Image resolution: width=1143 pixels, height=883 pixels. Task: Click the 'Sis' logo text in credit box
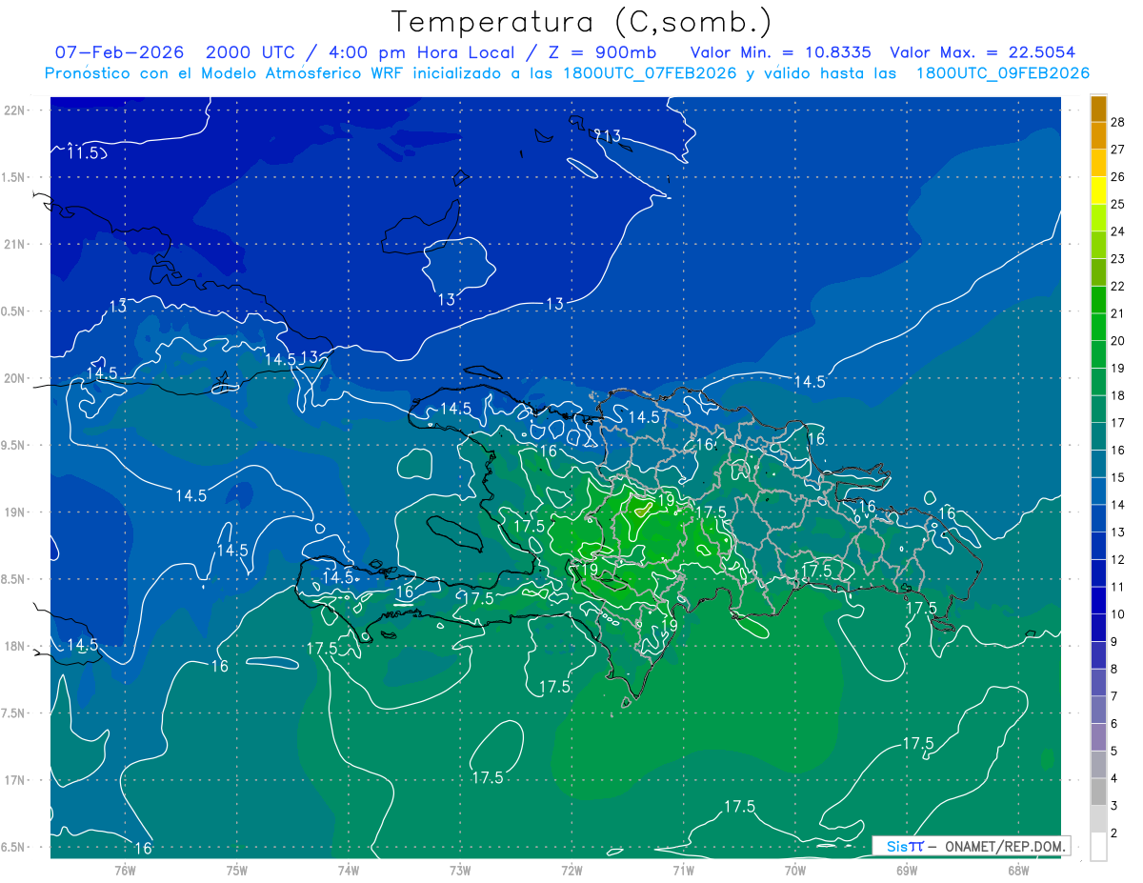896,846
